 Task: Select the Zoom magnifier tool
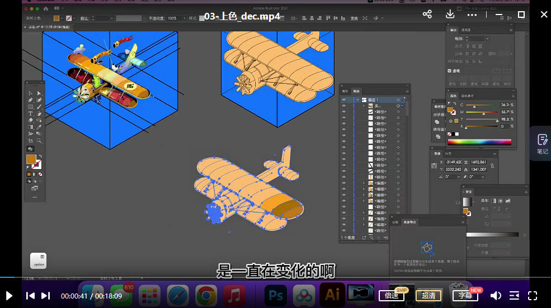[x=39, y=141]
